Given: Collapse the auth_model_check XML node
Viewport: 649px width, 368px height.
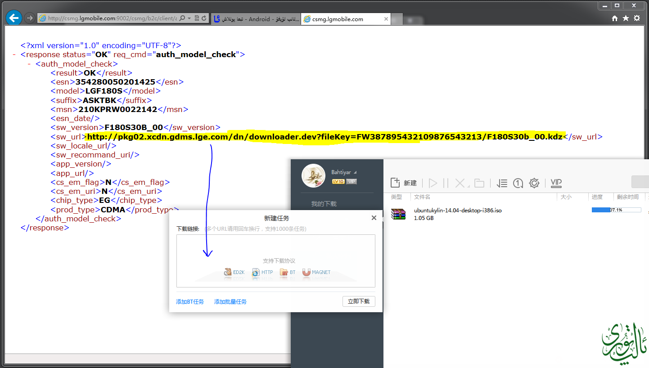Looking at the screenshot, I should (x=29, y=64).
